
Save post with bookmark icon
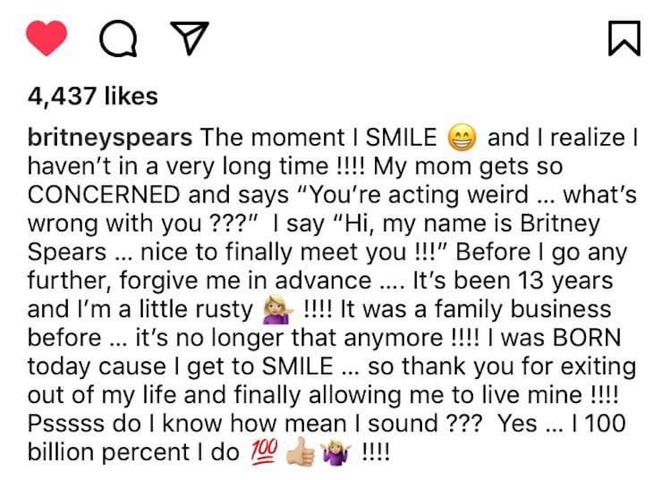pyautogui.click(x=624, y=38)
